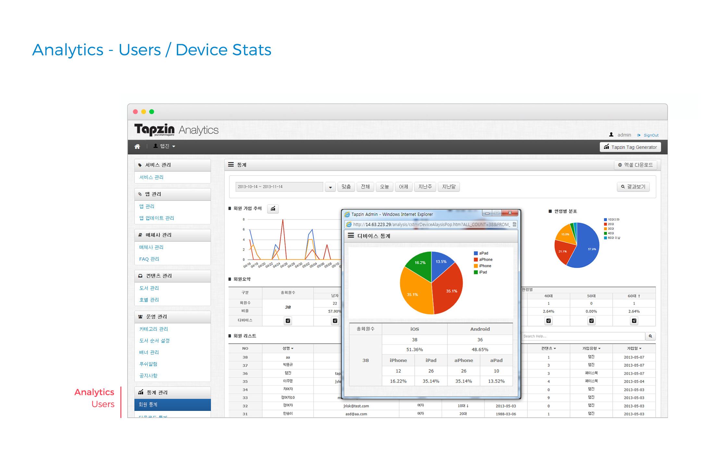Open 서비스 관리 link in sidebar
This screenshot has height=454, width=714.
151,177
